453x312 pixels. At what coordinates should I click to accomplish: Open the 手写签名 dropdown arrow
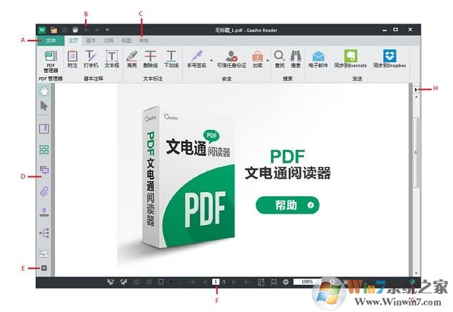pyautogui.click(x=211, y=60)
